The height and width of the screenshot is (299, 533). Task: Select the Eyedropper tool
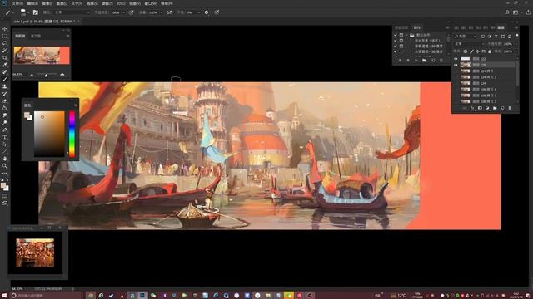[x=5, y=65]
